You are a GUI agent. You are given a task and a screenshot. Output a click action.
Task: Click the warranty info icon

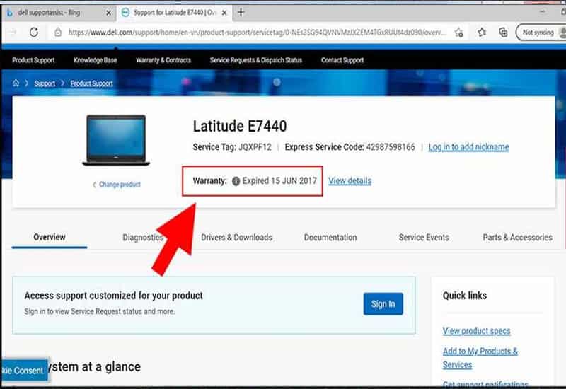236,181
